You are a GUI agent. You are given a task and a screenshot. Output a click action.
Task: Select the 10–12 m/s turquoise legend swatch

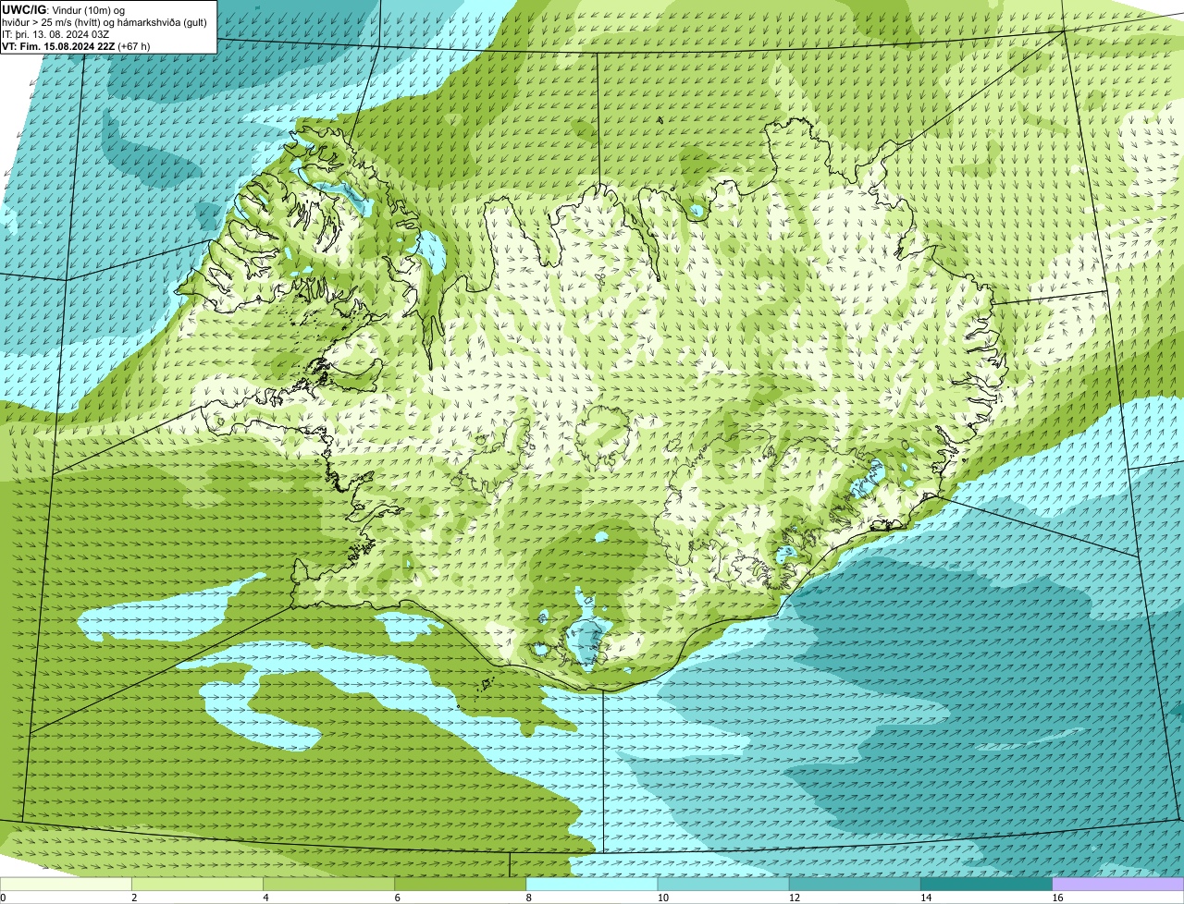[723, 884]
